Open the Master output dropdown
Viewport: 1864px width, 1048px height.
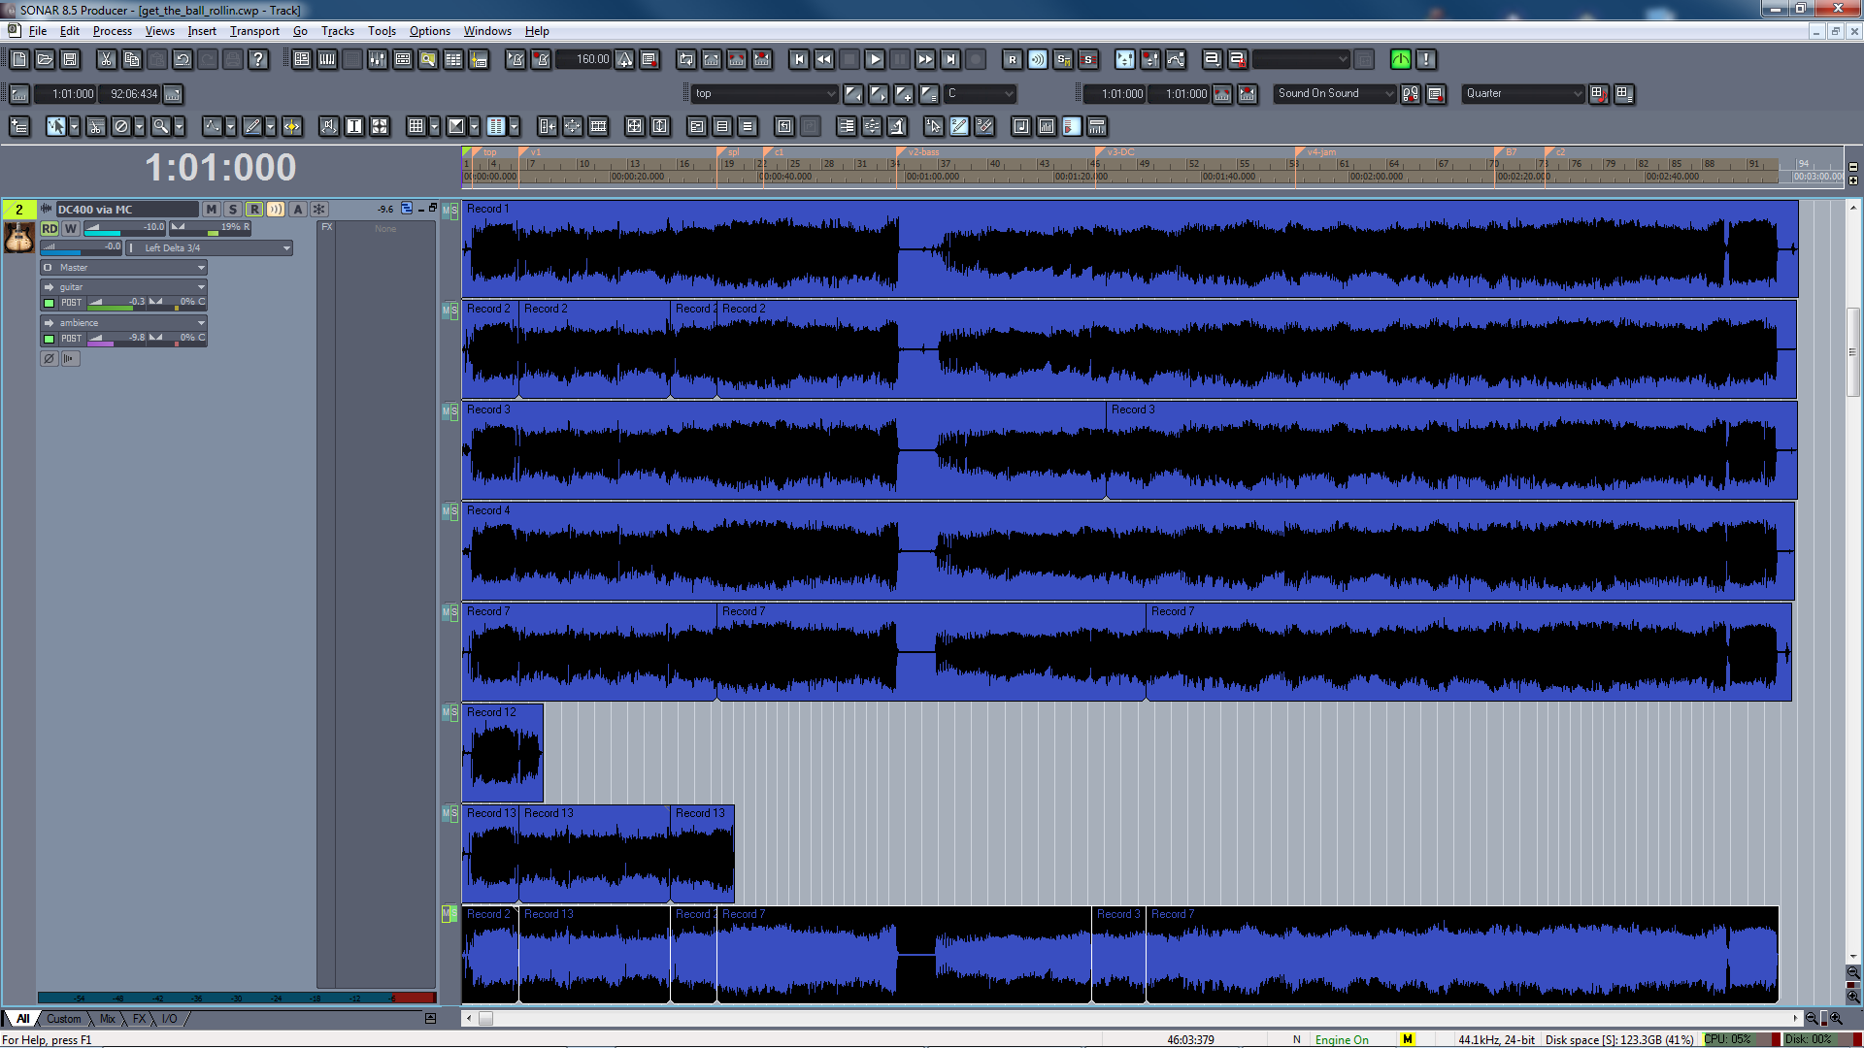click(x=123, y=268)
